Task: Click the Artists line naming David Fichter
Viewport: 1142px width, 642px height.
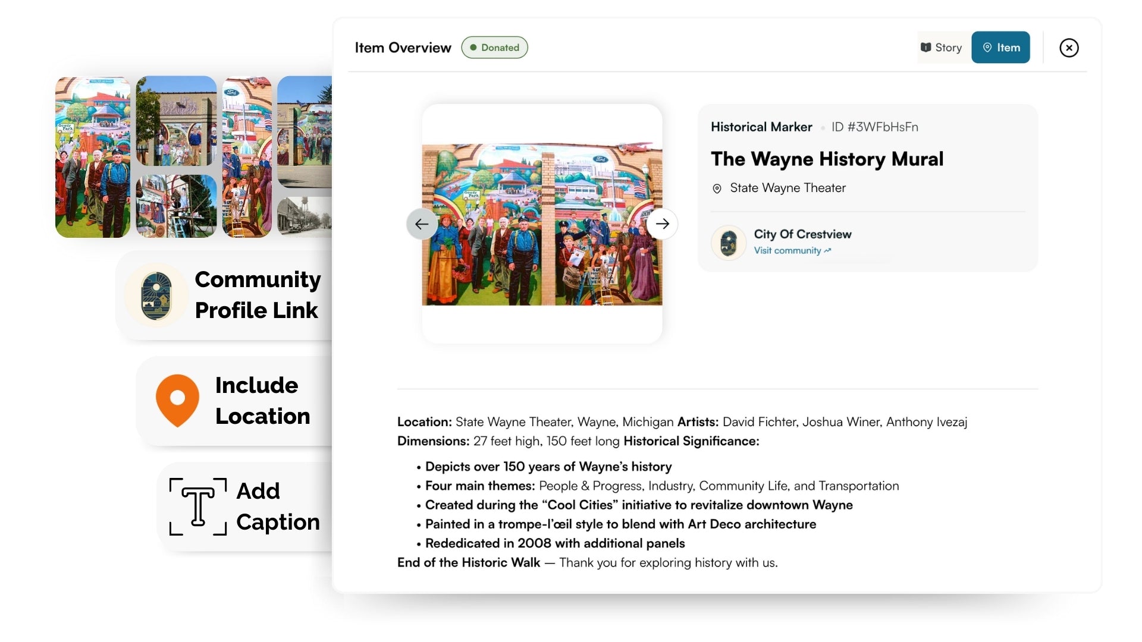Action: pyautogui.click(x=822, y=422)
